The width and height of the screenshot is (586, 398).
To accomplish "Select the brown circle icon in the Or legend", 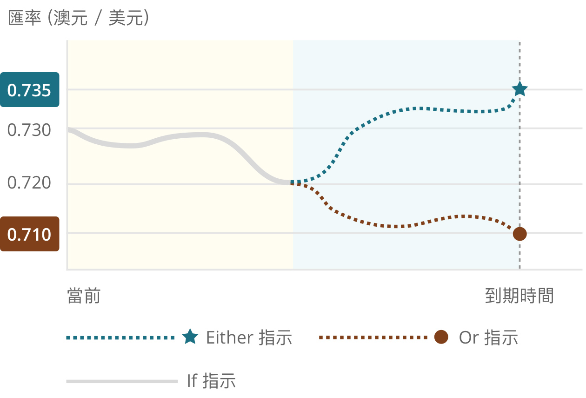I will [441, 337].
